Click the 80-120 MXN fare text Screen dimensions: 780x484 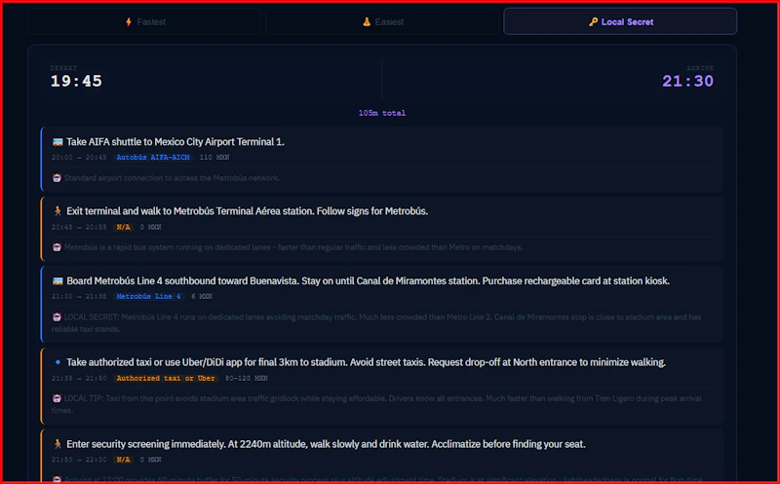tap(247, 378)
